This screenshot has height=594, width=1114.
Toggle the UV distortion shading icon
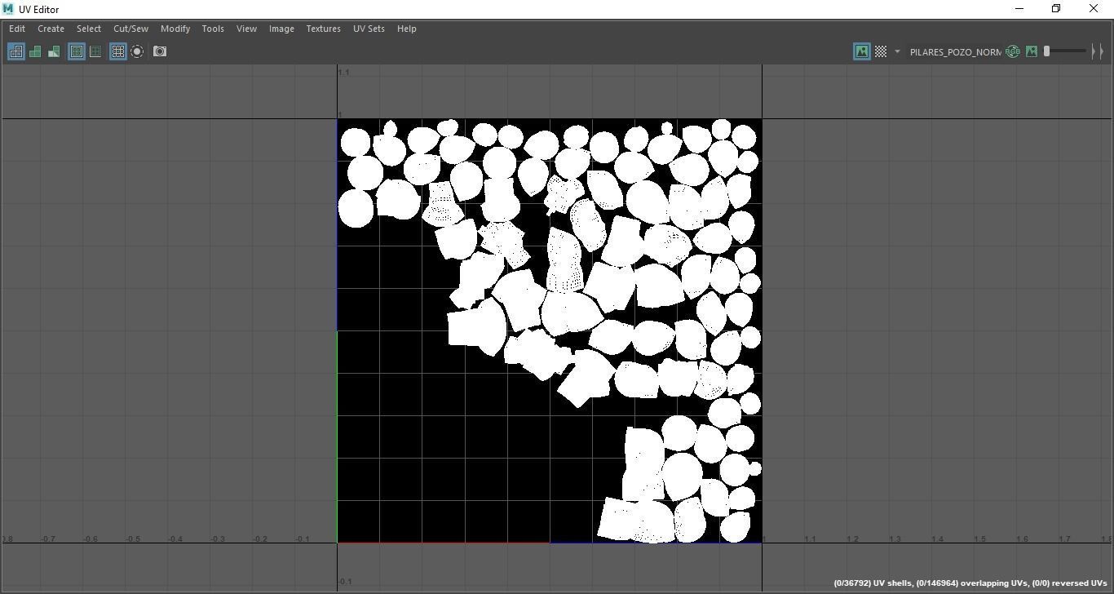54,51
